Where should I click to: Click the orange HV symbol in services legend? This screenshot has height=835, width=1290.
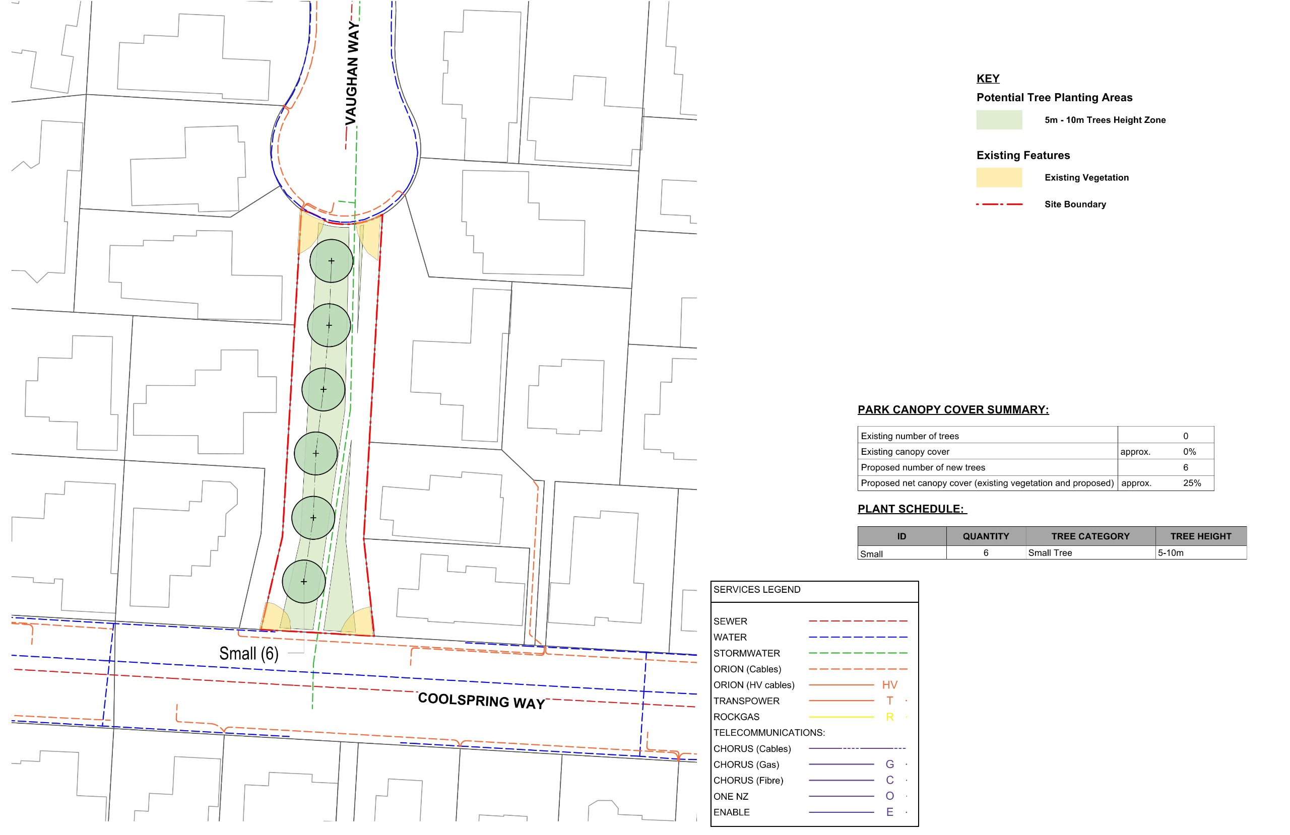[x=889, y=685]
